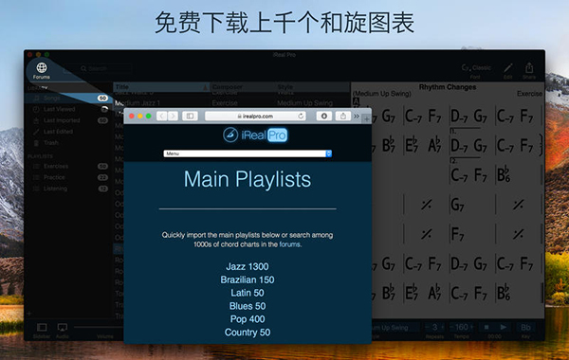Viewport: 569px width, 360px height.
Task: Open the Share icon in iReal Pro toolbar
Action: pos(529,68)
